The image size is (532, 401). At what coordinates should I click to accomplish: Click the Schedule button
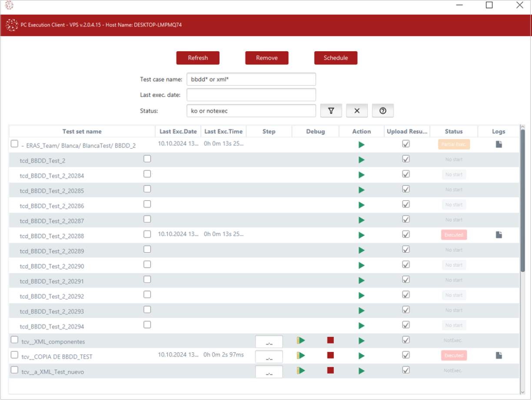336,58
